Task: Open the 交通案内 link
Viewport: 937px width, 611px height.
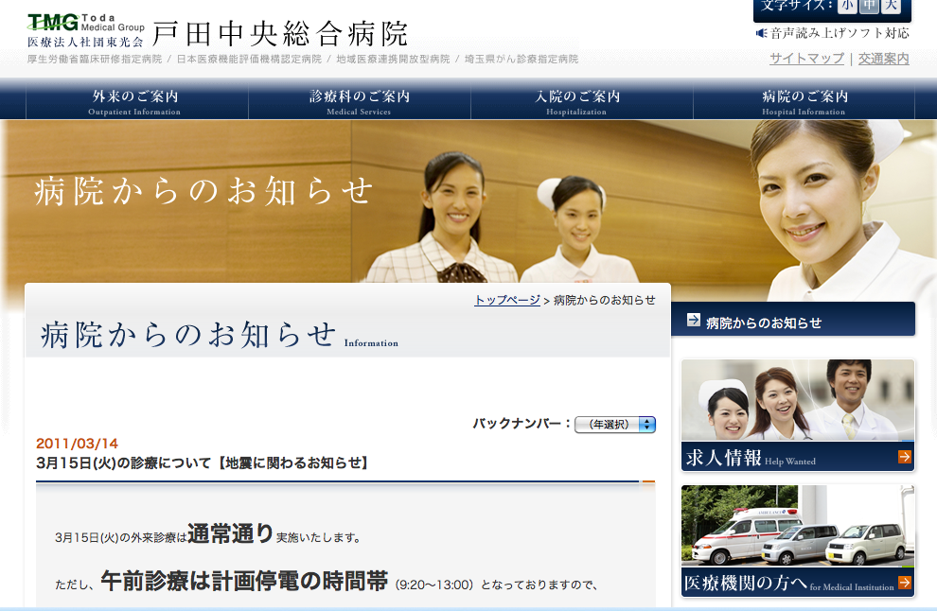Action: coord(883,59)
